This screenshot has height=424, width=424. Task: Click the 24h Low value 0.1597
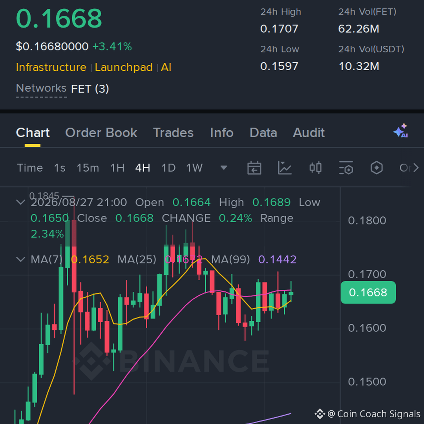[x=279, y=66]
